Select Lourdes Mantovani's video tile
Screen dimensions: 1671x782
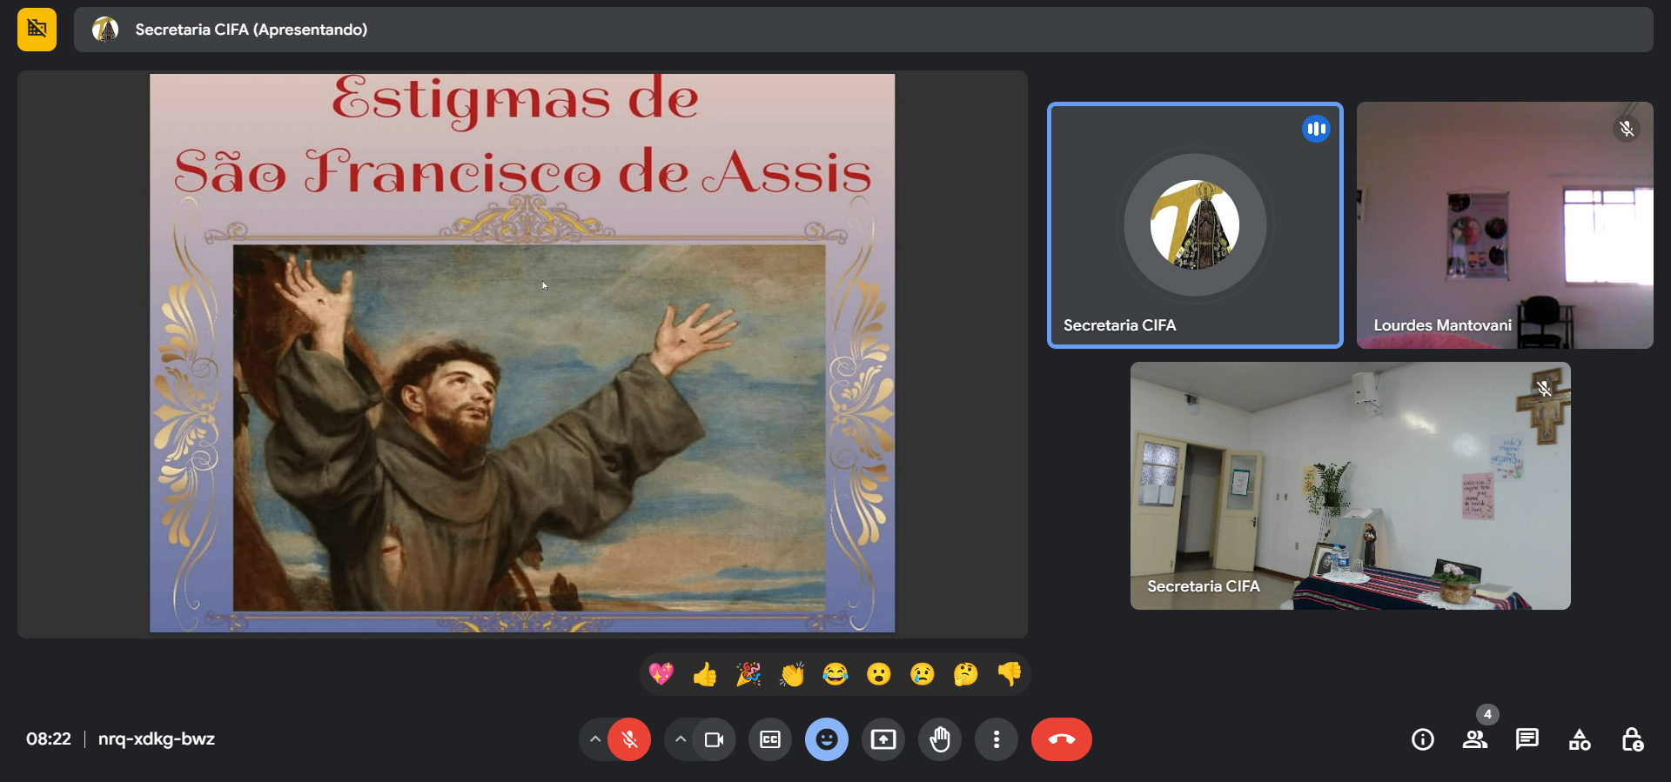tap(1505, 225)
